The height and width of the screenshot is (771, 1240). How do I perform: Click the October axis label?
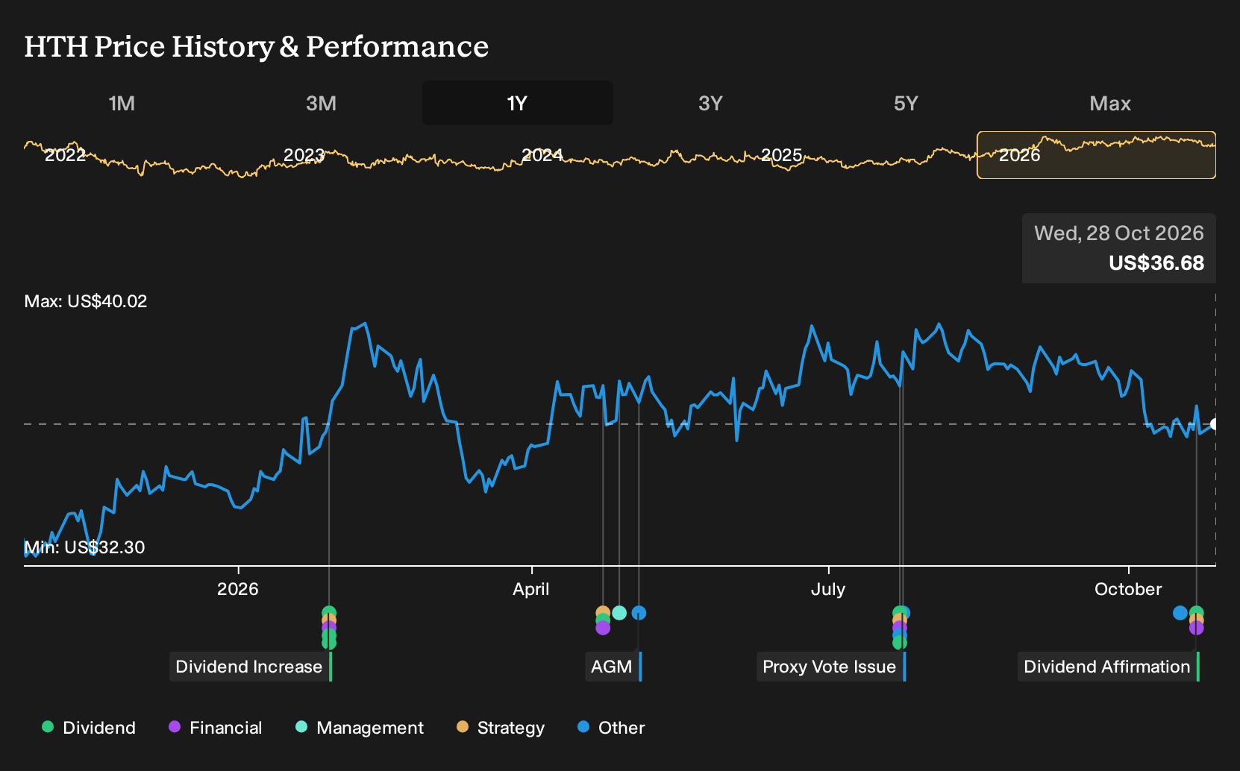1128,589
